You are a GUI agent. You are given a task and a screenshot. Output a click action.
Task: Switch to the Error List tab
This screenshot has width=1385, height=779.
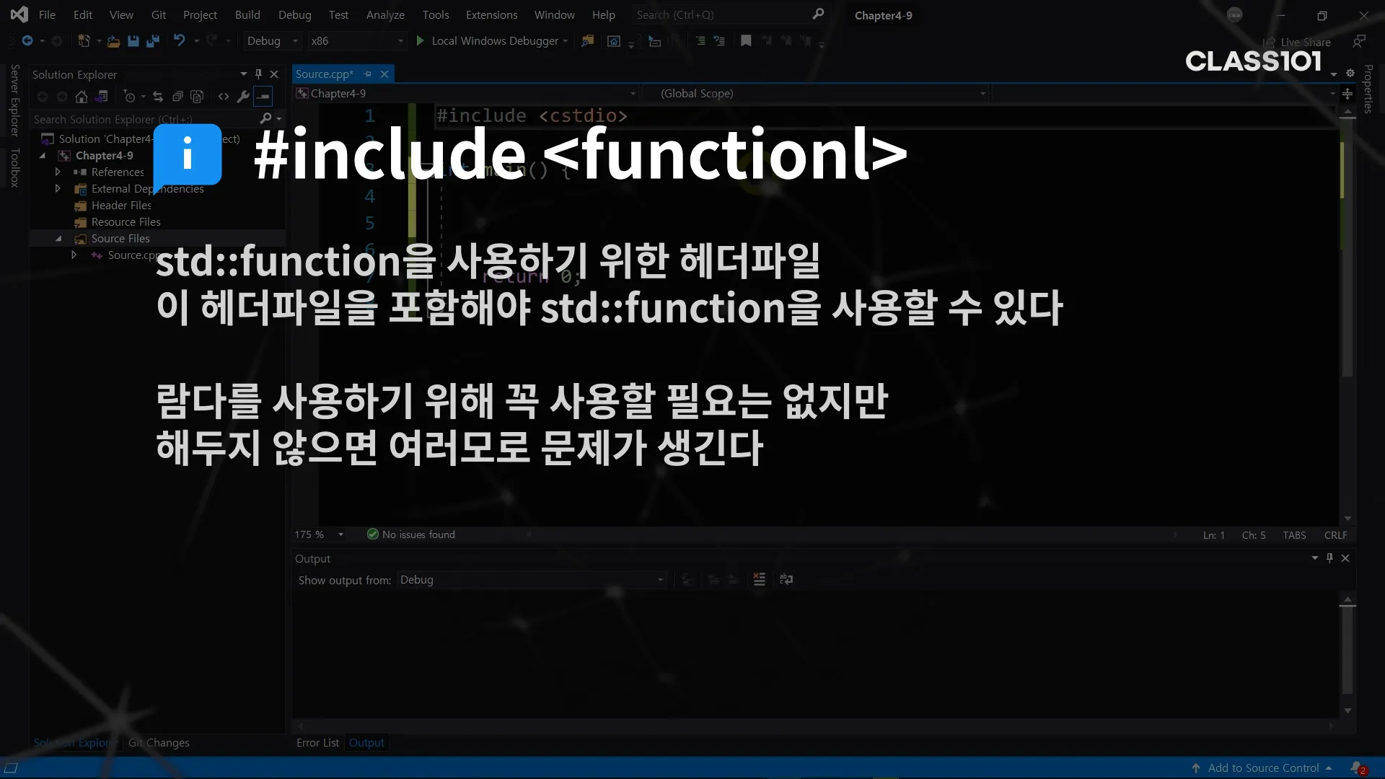pos(317,743)
